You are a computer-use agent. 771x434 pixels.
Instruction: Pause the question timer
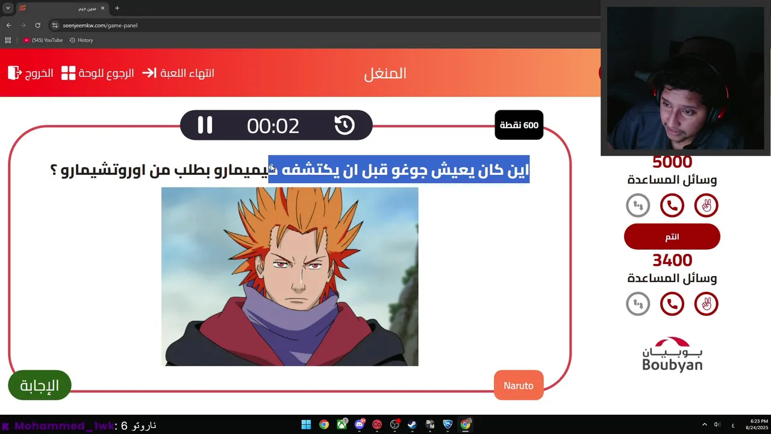pos(205,125)
